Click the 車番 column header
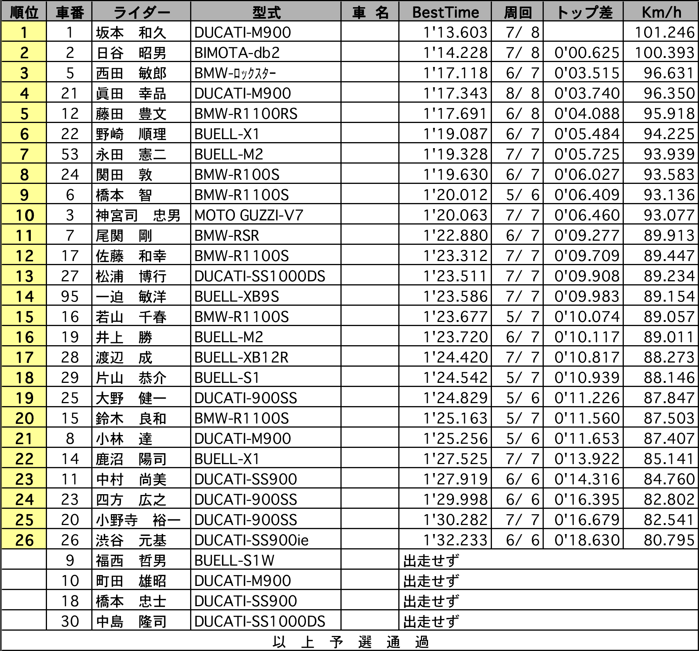The height and width of the screenshot is (651, 699). point(69,12)
